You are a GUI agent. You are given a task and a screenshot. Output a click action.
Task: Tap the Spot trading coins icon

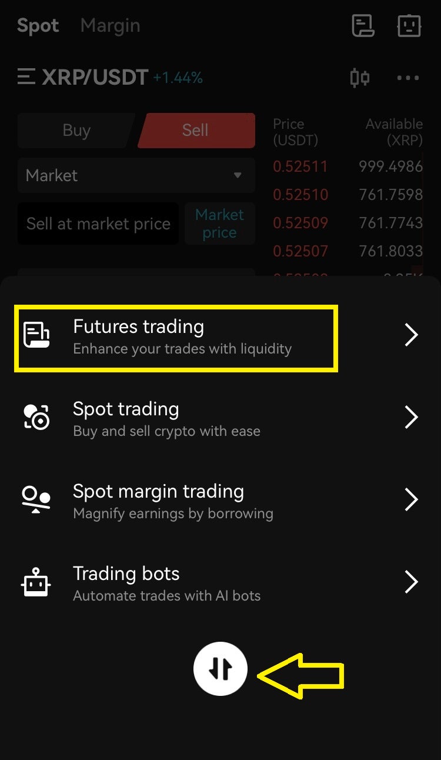36,417
